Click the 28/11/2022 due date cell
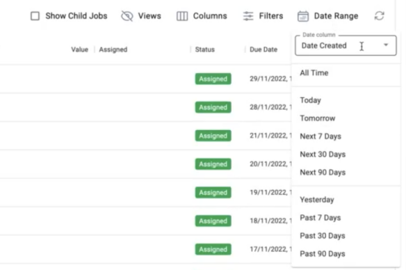The width and height of the screenshot is (406, 270). (x=270, y=107)
